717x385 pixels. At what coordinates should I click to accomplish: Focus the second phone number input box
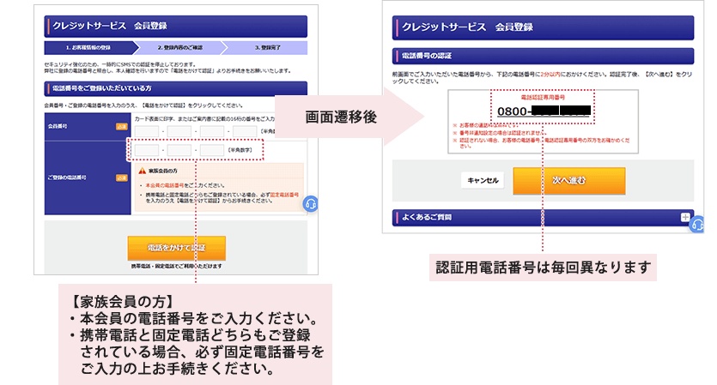point(179,150)
